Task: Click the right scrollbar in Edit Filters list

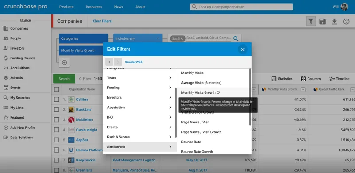Action: [x=250, y=96]
